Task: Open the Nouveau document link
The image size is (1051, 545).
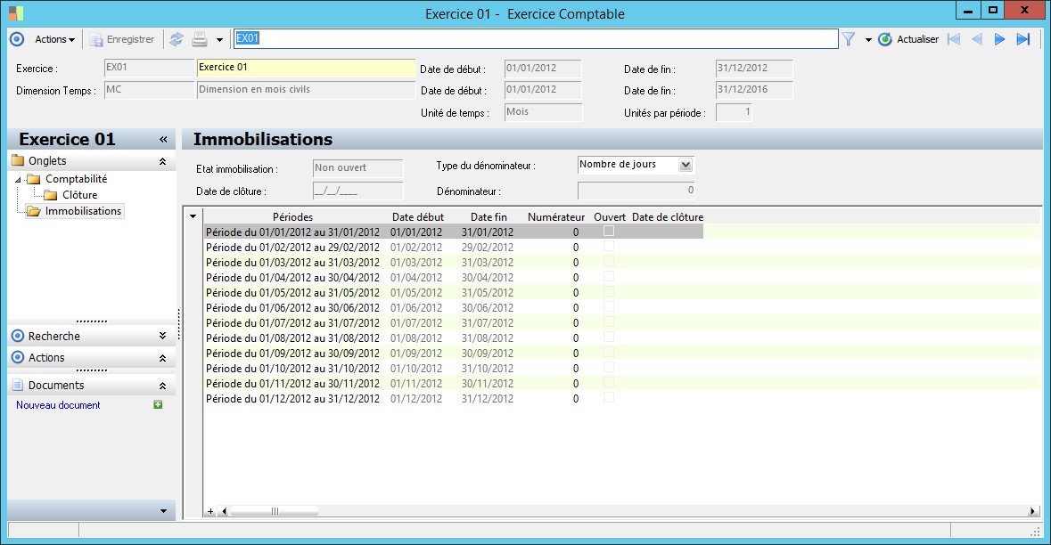Action: pyautogui.click(x=58, y=405)
